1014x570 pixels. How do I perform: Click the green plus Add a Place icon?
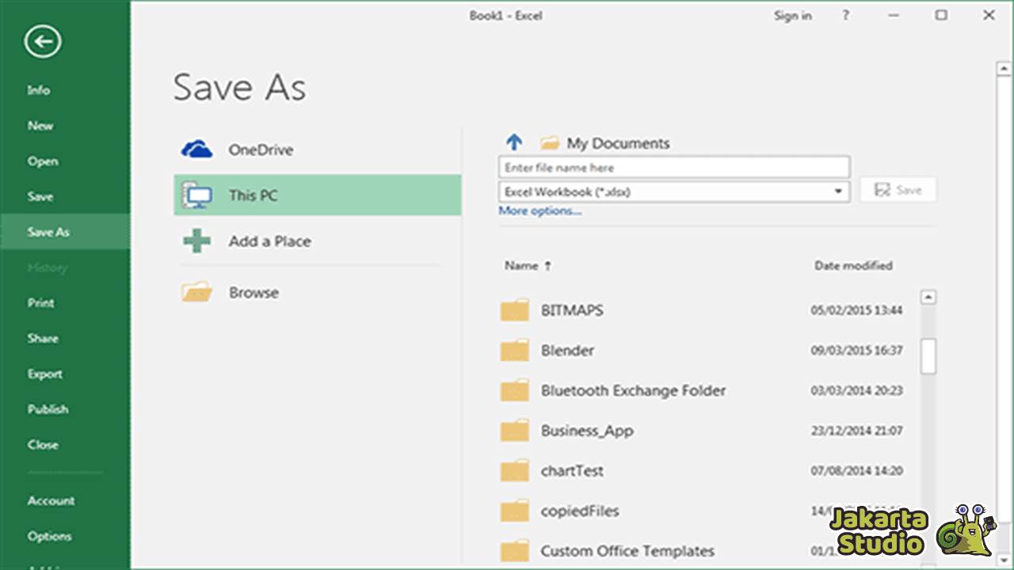(x=196, y=241)
